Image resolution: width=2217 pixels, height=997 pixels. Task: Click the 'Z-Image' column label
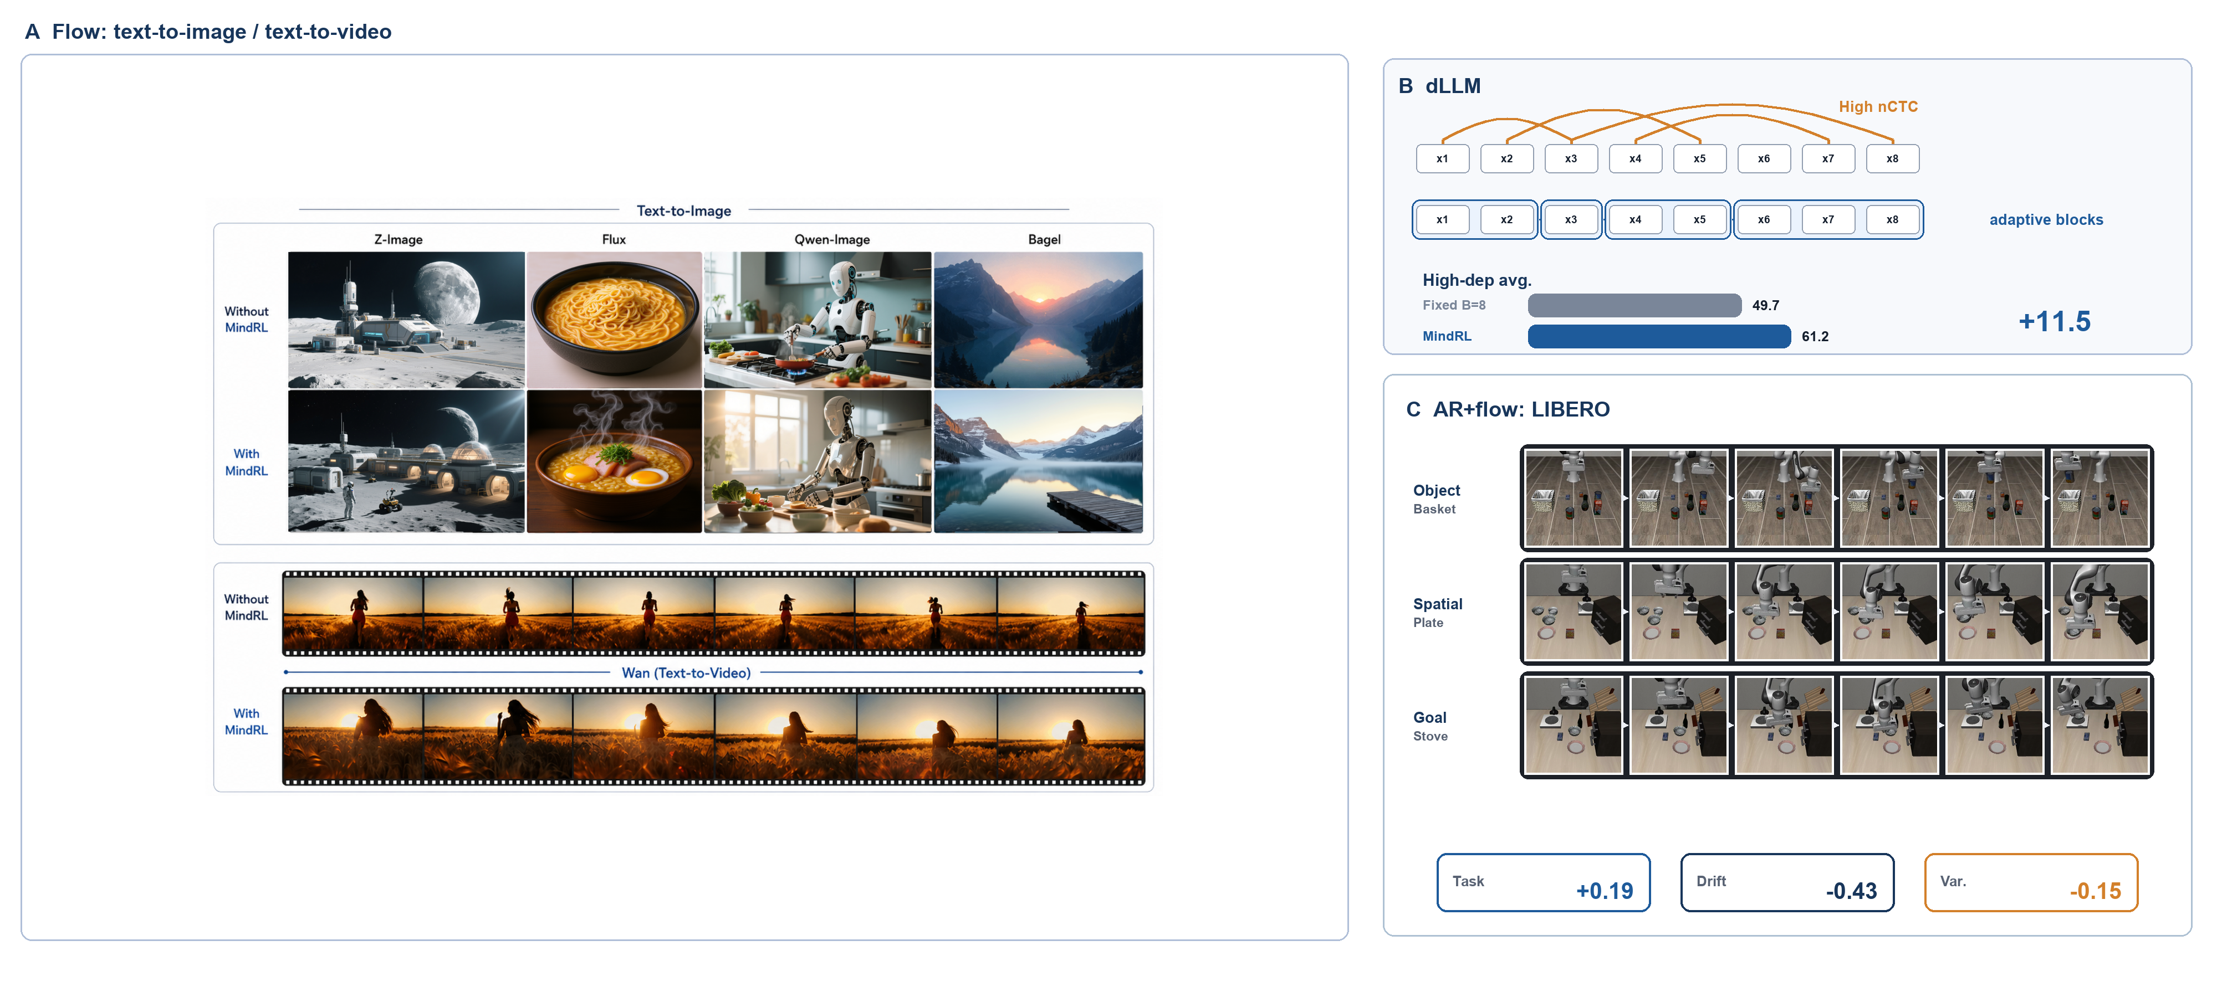point(397,240)
